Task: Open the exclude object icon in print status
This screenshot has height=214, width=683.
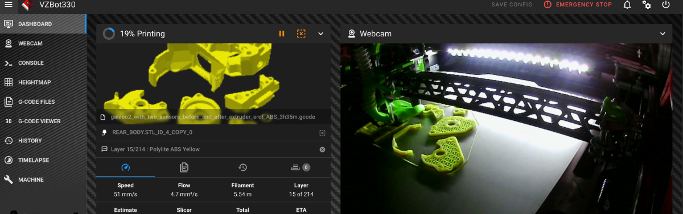Action: point(301,34)
